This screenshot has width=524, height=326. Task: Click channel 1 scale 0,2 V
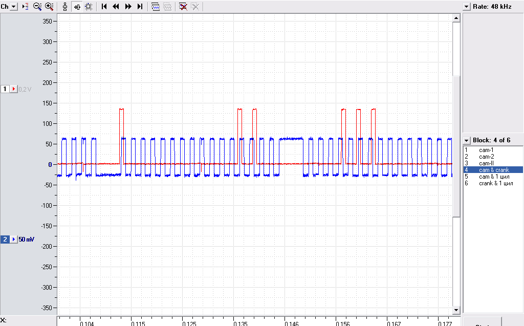[x=25, y=89]
